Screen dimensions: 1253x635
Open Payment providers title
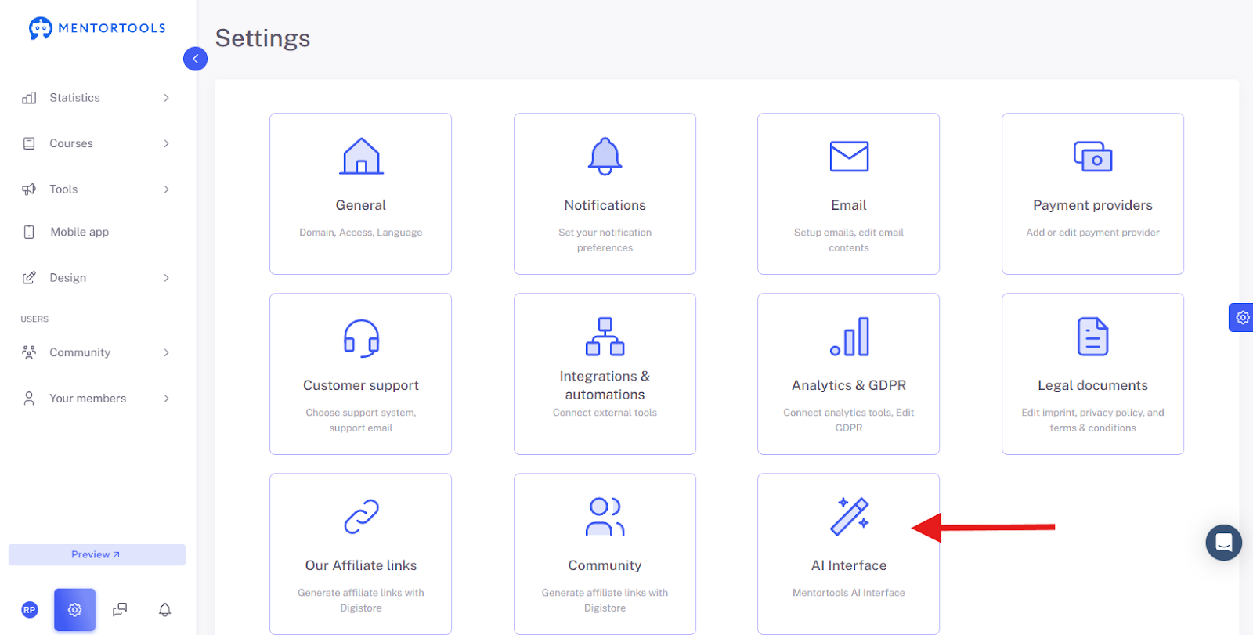pos(1092,205)
